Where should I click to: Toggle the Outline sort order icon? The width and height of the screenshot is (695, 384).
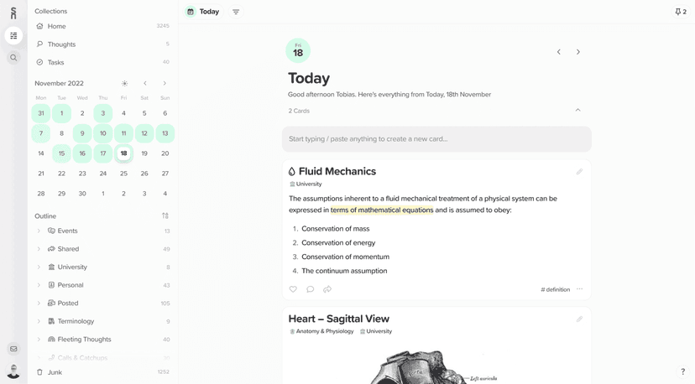pyautogui.click(x=165, y=216)
